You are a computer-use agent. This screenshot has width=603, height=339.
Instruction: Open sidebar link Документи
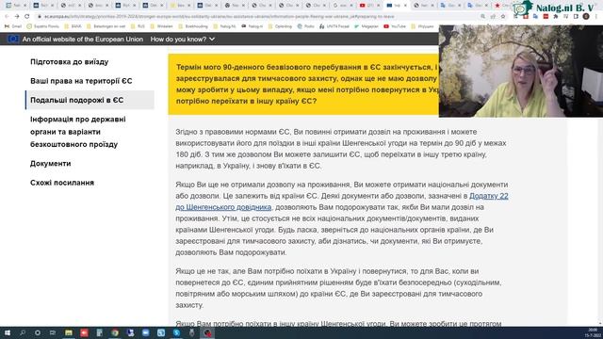(x=50, y=164)
